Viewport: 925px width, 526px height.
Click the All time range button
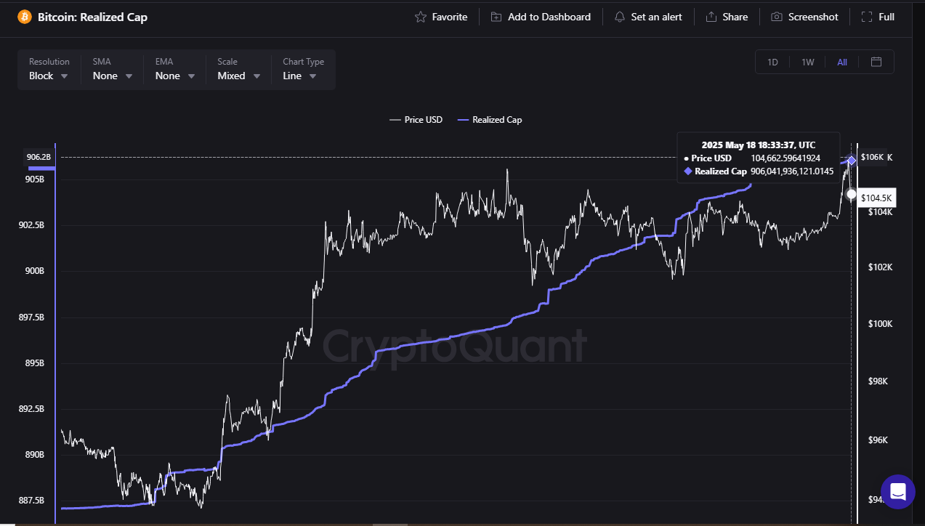tap(841, 62)
